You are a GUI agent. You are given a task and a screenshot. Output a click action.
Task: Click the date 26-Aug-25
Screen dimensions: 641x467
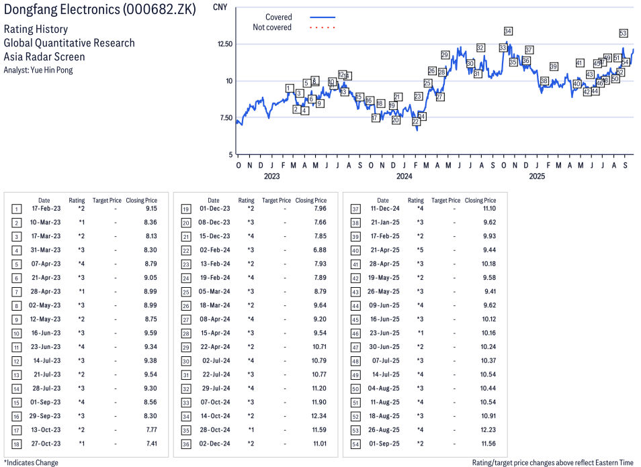point(384,430)
